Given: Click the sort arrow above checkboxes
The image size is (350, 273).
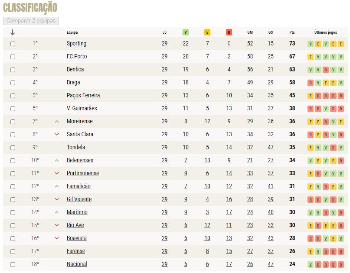Looking at the screenshot, I should (13, 32).
